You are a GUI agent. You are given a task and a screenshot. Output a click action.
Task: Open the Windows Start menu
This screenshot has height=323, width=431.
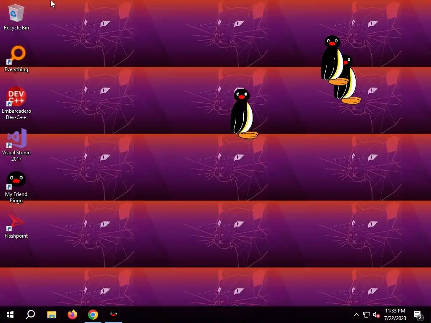click(10, 315)
